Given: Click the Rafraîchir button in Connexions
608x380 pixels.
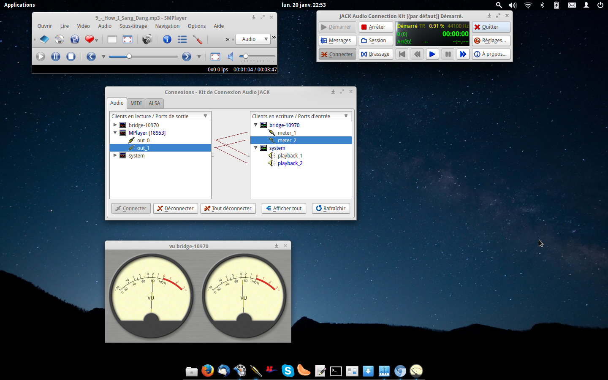Looking at the screenshot, I should (331, 209).
